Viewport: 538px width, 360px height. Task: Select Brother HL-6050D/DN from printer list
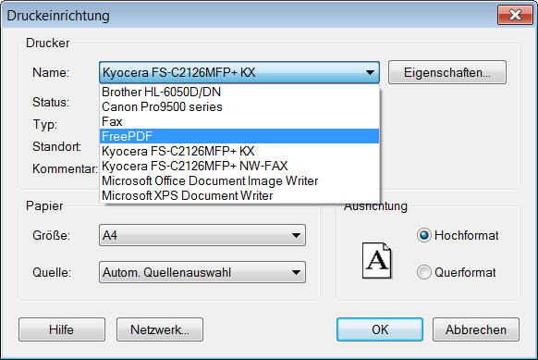pos(239,92)
